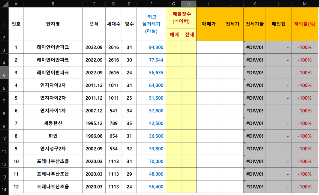Select the cell containing 94,300
The height and width of the screenshot is (195, 319).
(151, 47)
